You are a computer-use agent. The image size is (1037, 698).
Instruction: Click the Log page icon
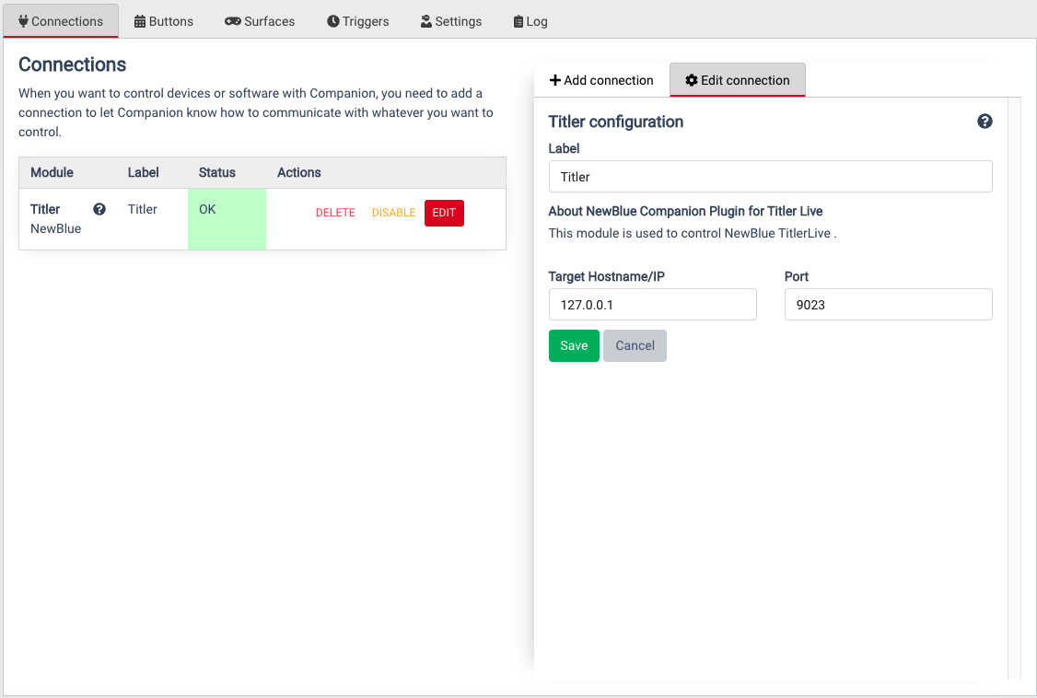(518, 20)
